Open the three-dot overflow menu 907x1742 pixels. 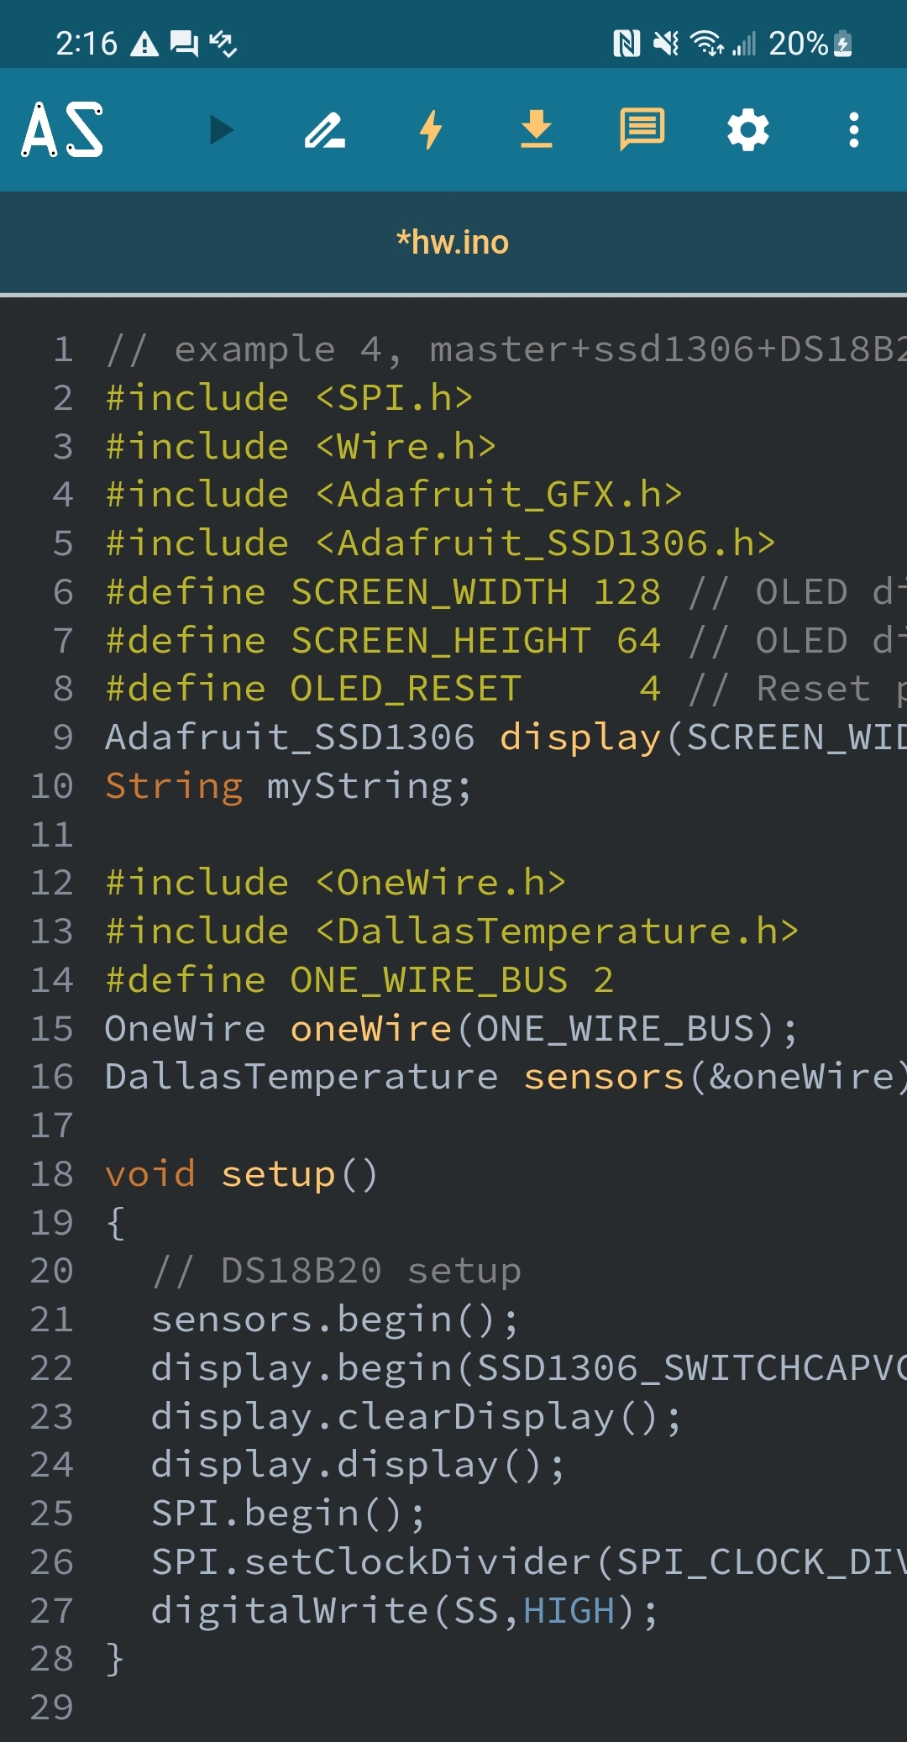(x=853, y=130)
